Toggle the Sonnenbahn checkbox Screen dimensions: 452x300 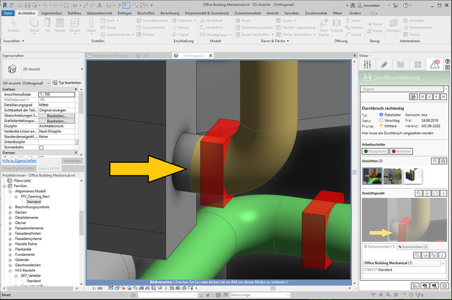pos(41,147)
